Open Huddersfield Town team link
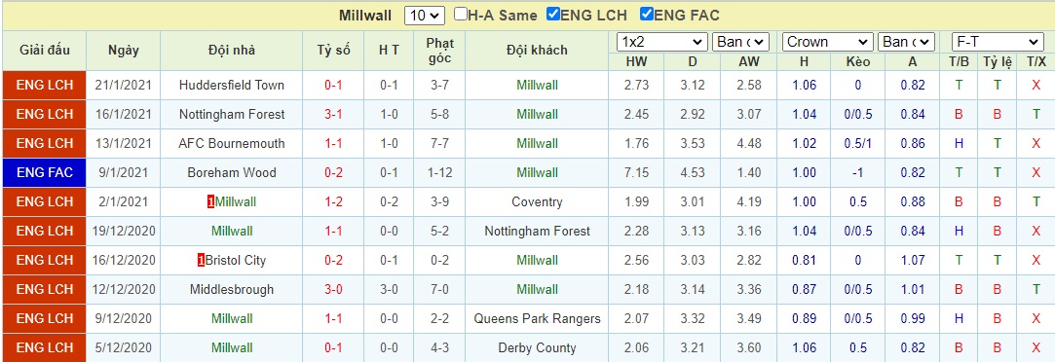The height and width of the screenshot is (362, 1055). pyautogui.click(x=232, y=86)
